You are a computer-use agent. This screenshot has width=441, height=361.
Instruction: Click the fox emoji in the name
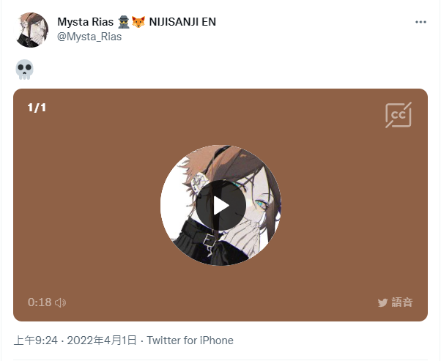coord(138,22)
